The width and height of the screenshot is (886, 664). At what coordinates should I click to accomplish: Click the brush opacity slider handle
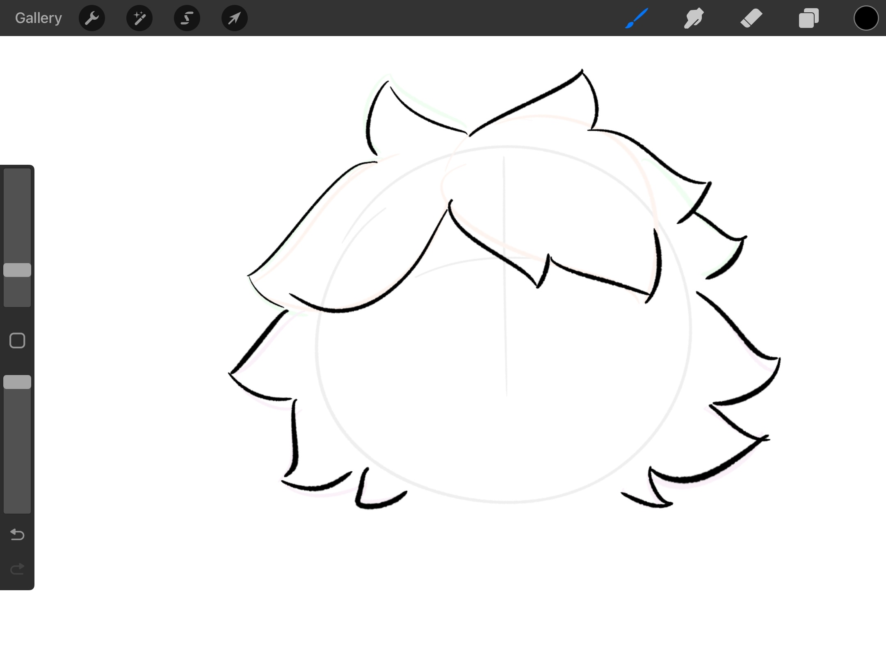pyautogui.click(x=17, y=382)
